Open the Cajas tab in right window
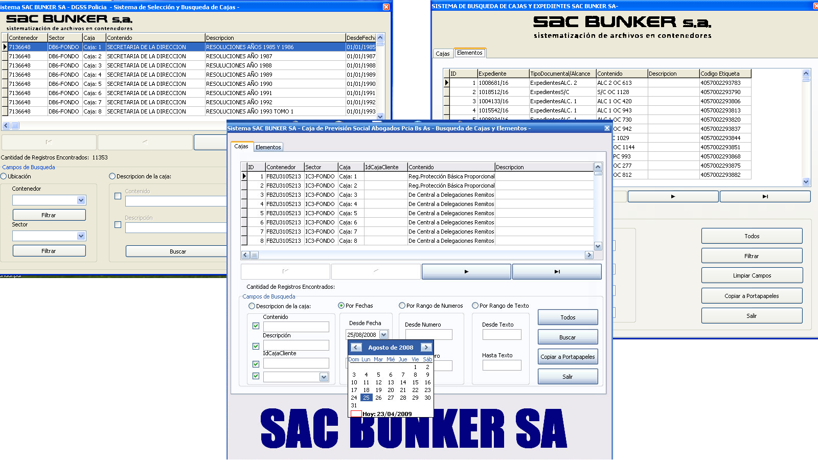This screenshot has height=460, width=818. 442,54
